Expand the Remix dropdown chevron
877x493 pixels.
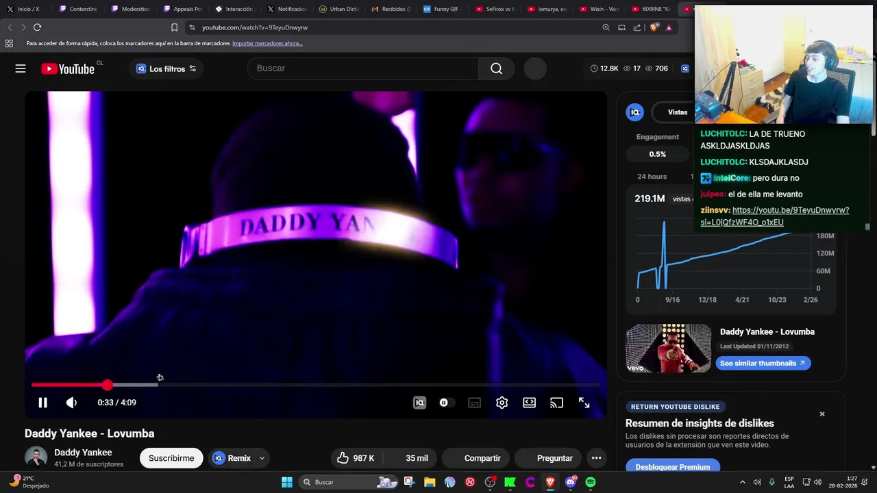click(262, 458)
